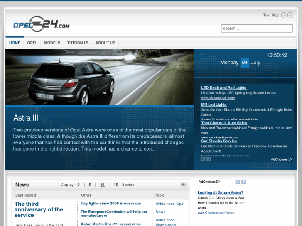
Task: Open the Car Shocks Service ad
Action: click(219, 141)
